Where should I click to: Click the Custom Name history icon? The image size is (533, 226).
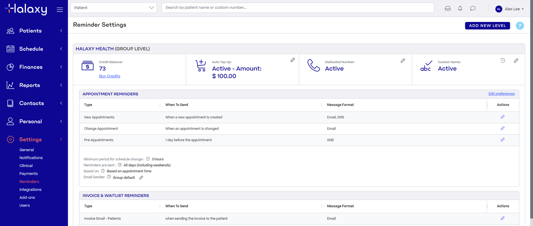click(x=503, y=61)
